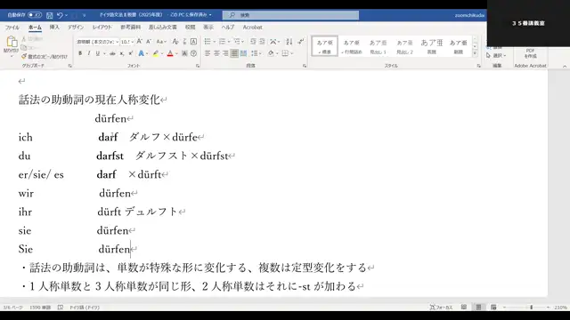
Task: Click the Format Painter brush icon
Action: click(x=24, y=56)
